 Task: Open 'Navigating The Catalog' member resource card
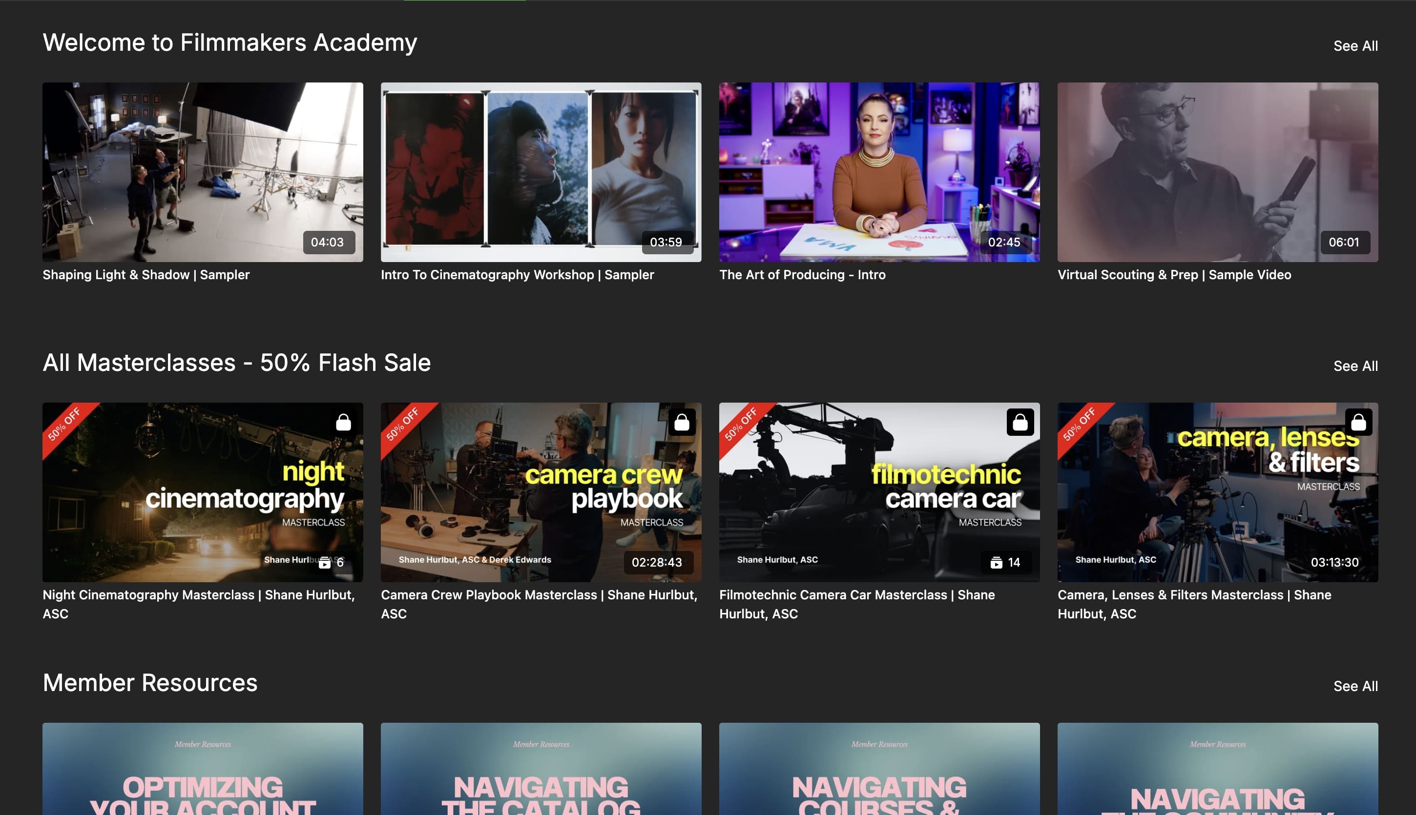coord(541,769)
